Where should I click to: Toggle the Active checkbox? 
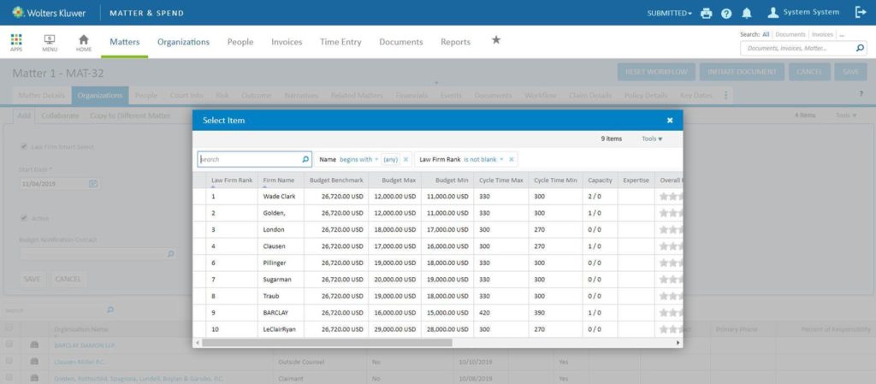(x=23, y=218)
